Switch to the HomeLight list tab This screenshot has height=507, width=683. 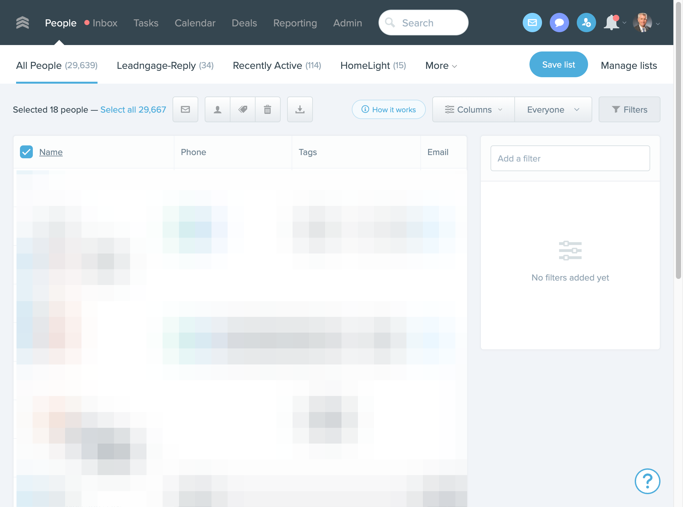click(373, 65)
